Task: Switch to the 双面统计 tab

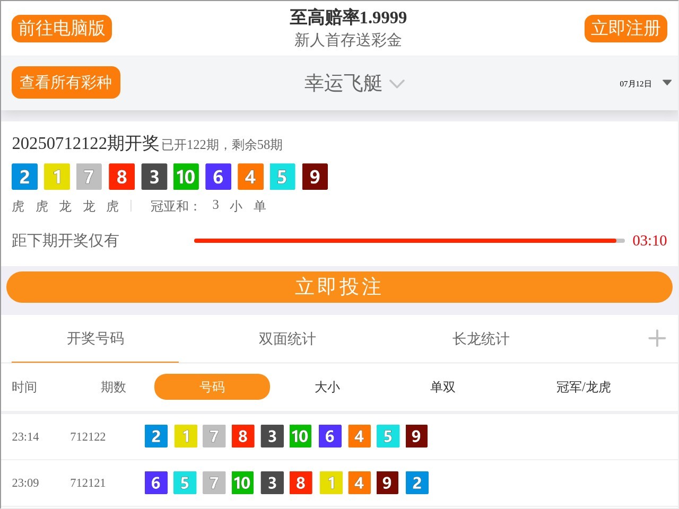Action: [x=286, y=339]
